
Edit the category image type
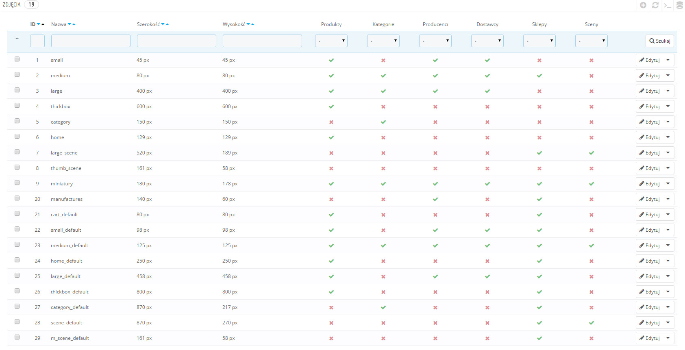click(650, 122)
